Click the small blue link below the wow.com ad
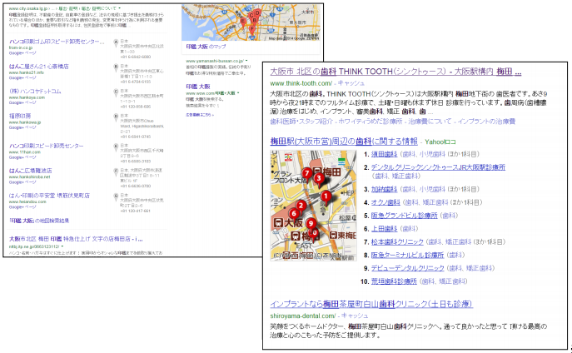572x353 pixels. pos(200,115)
